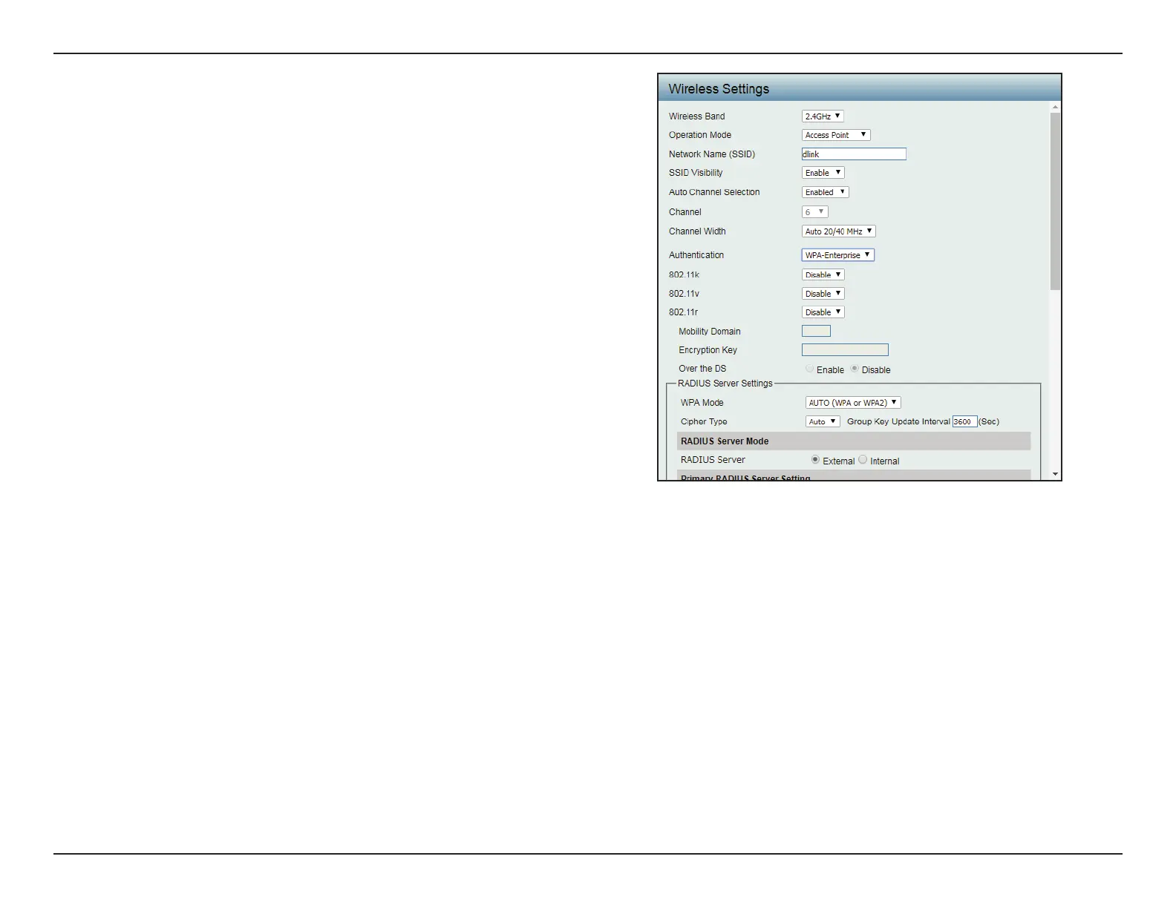
Task: Open the 802.11v dropdown
Action: 823,294
